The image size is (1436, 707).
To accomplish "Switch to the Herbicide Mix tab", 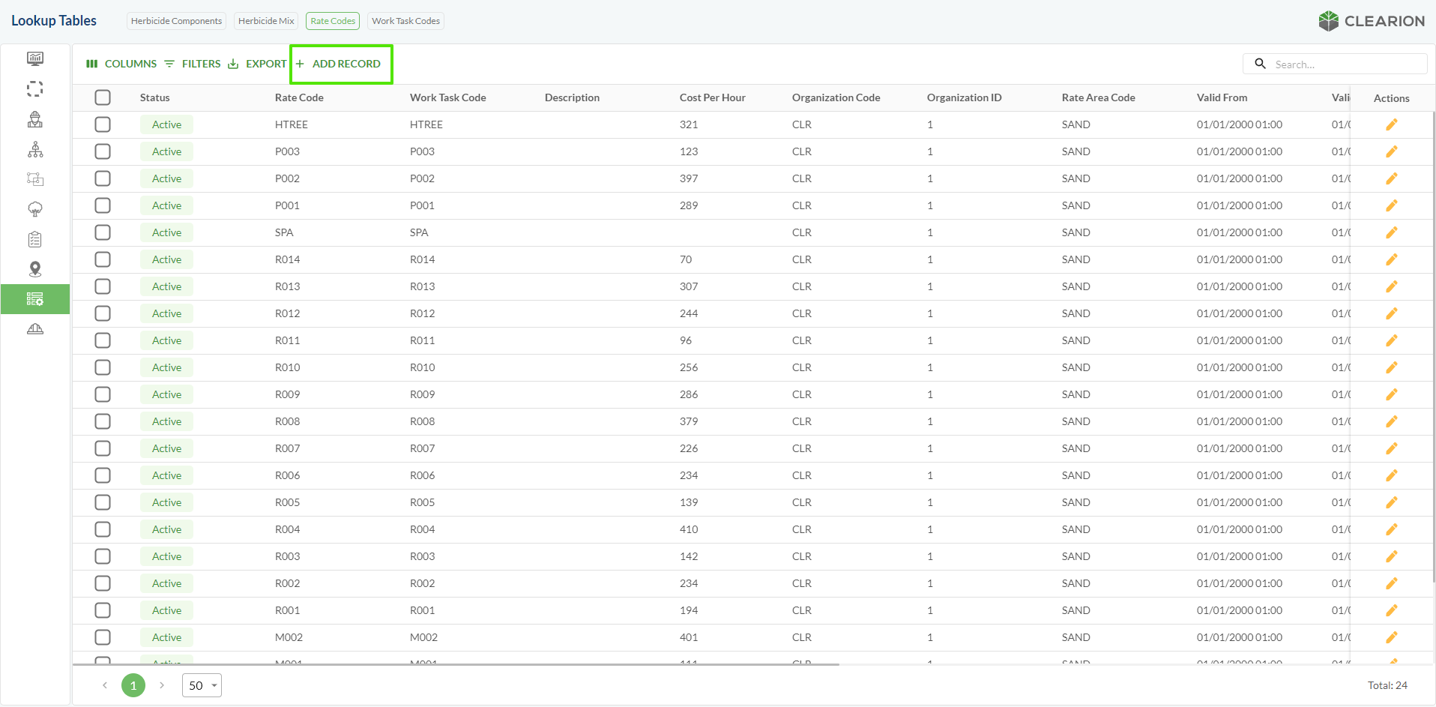I will (266, 21).
